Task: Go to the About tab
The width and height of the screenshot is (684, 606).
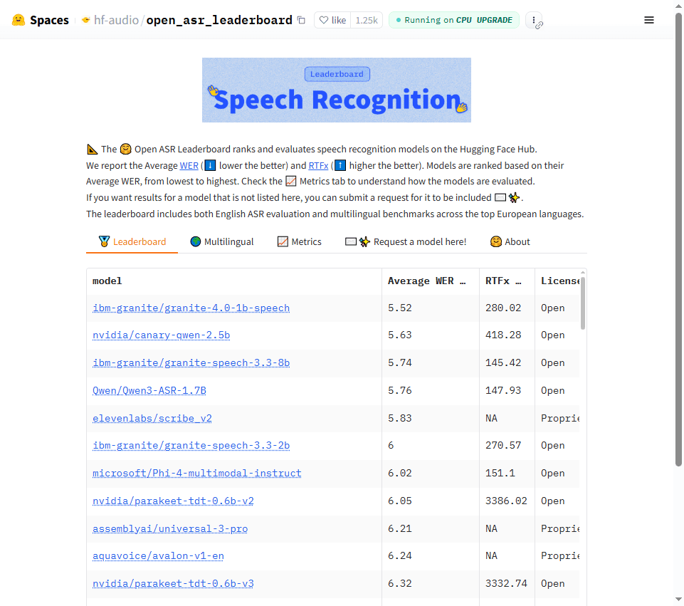Action: tap(510, 241)
